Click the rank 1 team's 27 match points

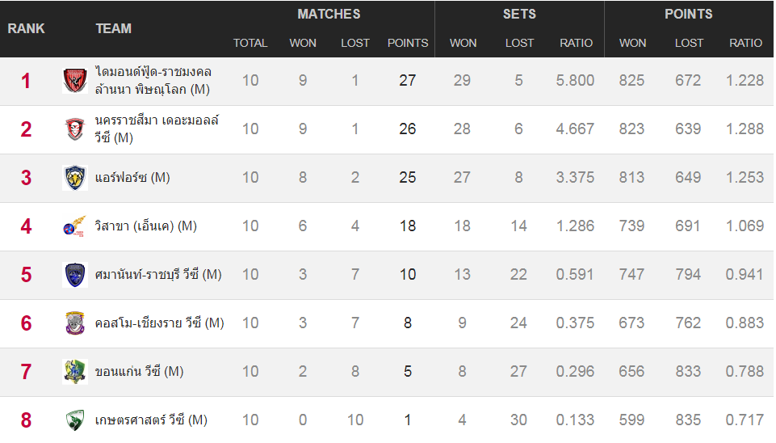(x=408, y=80)
